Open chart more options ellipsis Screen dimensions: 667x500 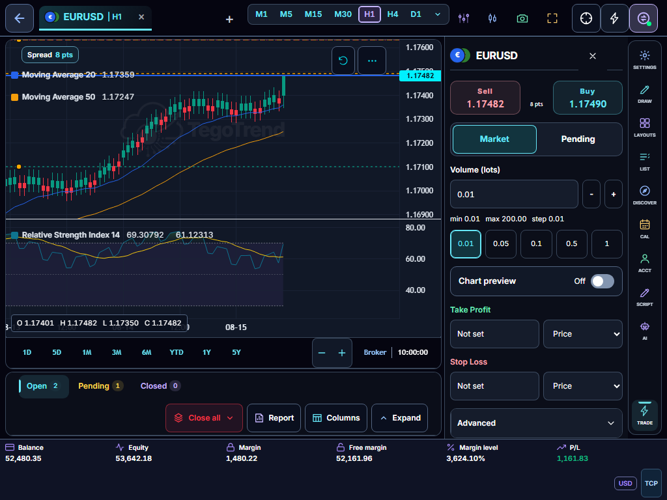point(372,61)
